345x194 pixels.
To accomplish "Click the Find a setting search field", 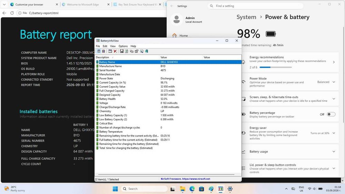I will pos(255,6).
